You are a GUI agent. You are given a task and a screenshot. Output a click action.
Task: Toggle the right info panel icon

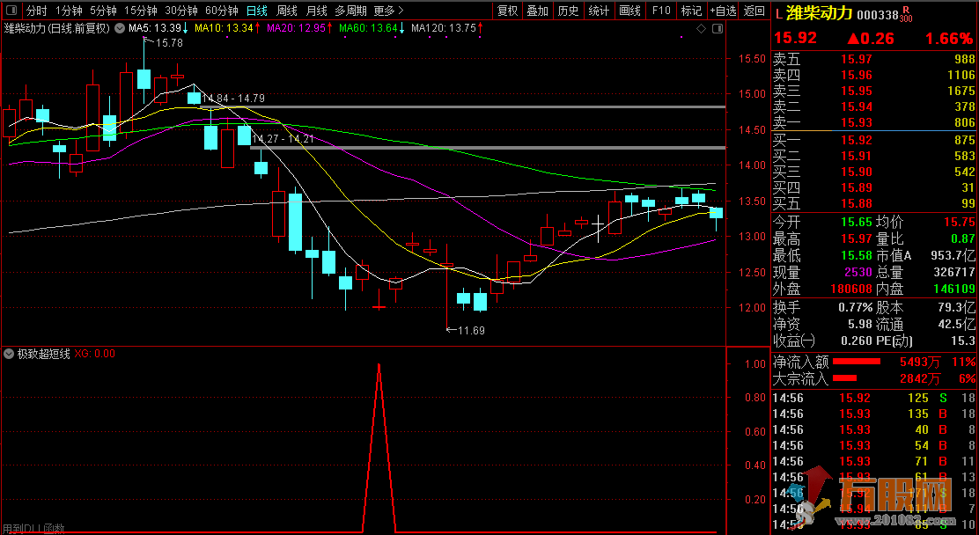(718, 28)
